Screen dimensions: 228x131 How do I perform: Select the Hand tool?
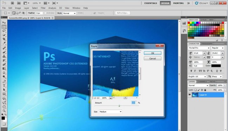(4, 107)
